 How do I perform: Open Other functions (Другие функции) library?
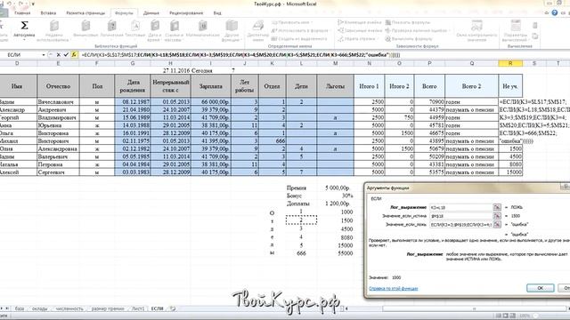click(232, 30)
